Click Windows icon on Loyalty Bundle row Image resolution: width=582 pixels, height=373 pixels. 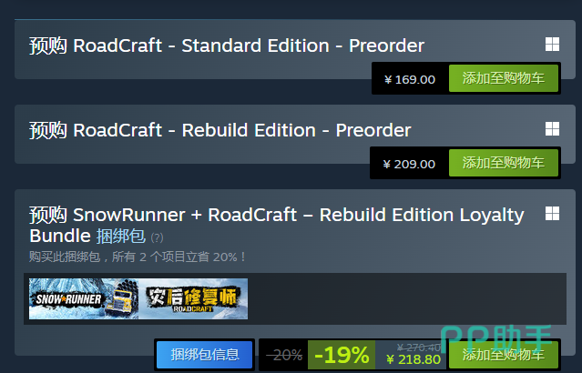(x=552, y=214)
